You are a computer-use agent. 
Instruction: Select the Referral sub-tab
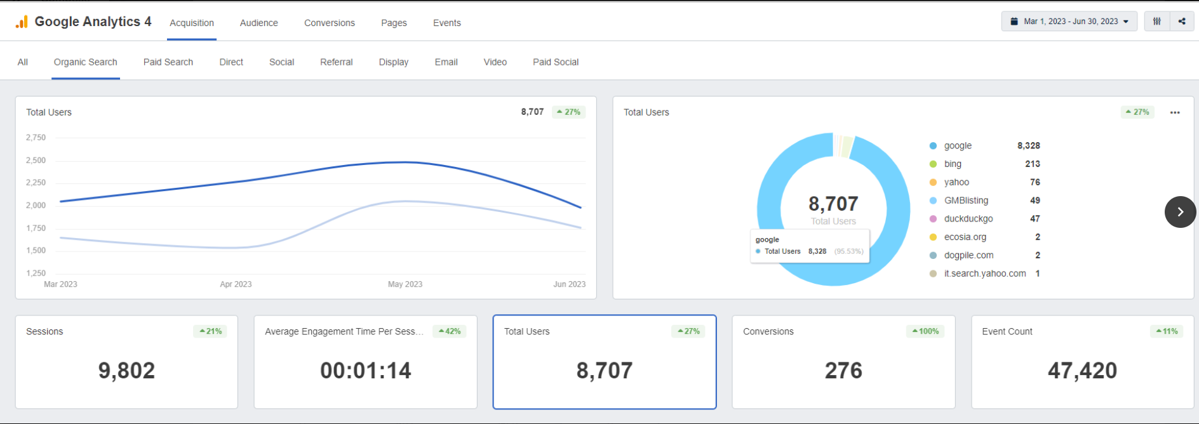337,62
